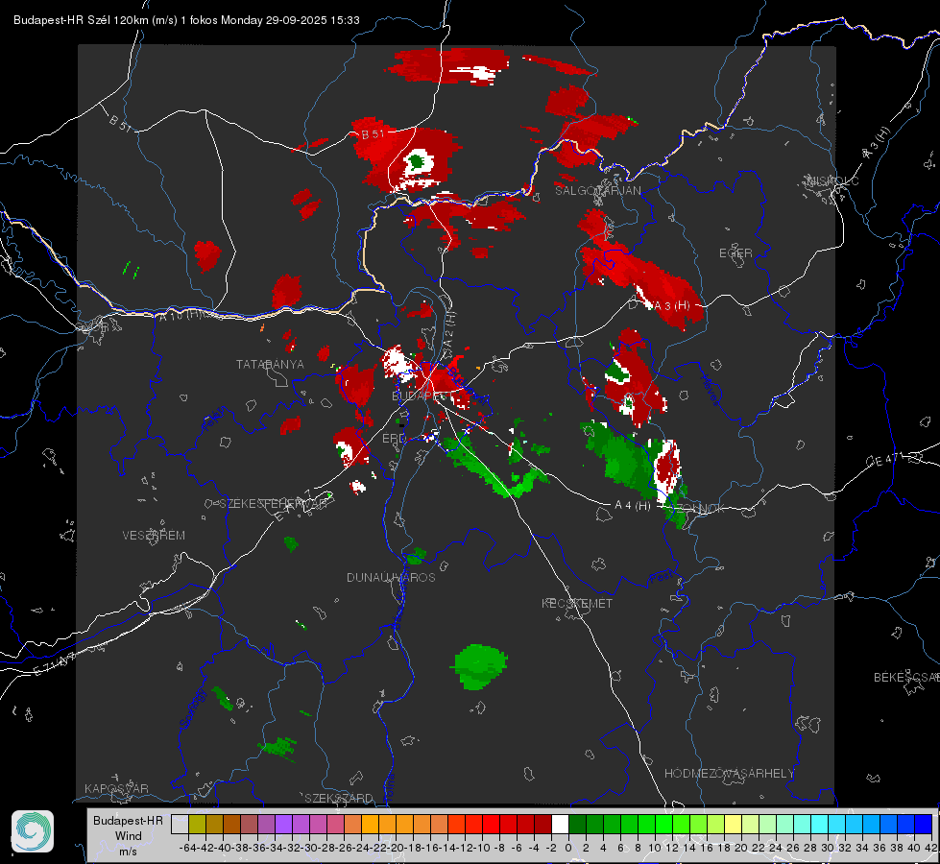Viewport: 940px width, 864px height.
Task: Click the DUNAÚJVÁROS city label
Action: (x=391, y=577)
